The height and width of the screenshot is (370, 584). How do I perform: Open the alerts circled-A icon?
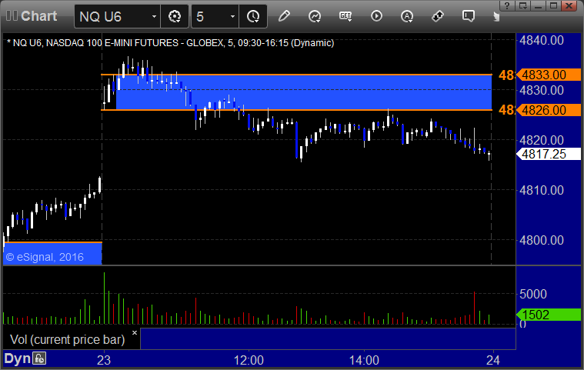pyautogui.click(x=407, y=16)
